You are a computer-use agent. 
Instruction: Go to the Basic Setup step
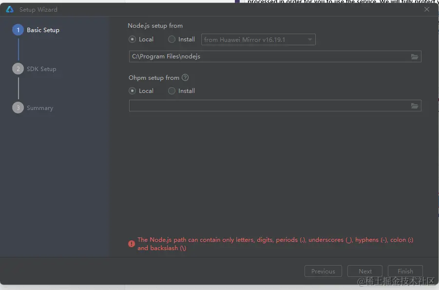pyautogui.click(x=36, y=30)
